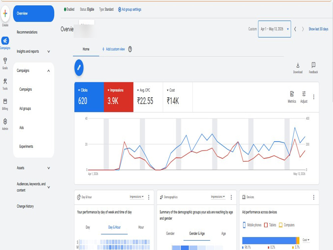Open the chart card three-dot menu

click(x=314, y=97)
